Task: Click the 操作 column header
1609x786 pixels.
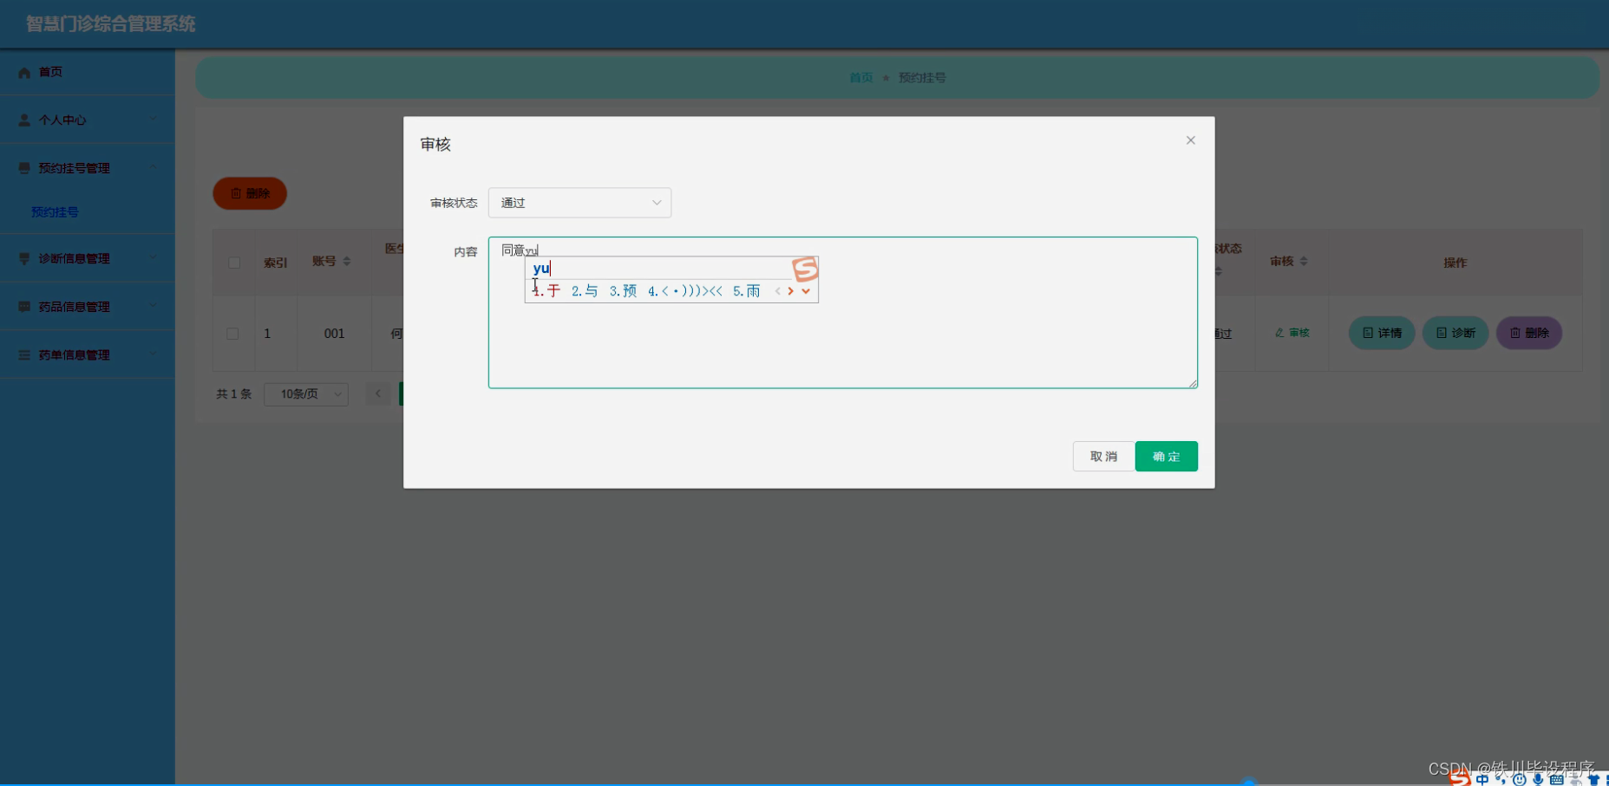Action: pos(1455,263)
